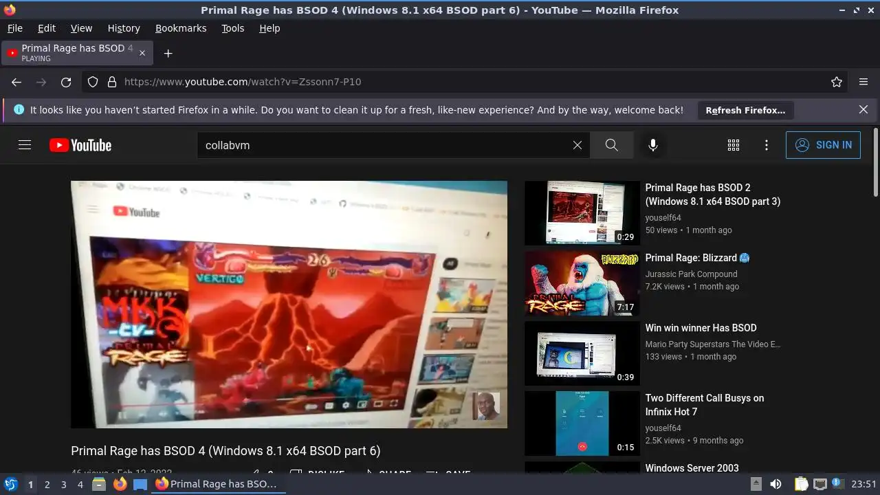This screenshot has width=880, height=495.
Task: Click the SIGN IN button
Action: tap(823, 145)
